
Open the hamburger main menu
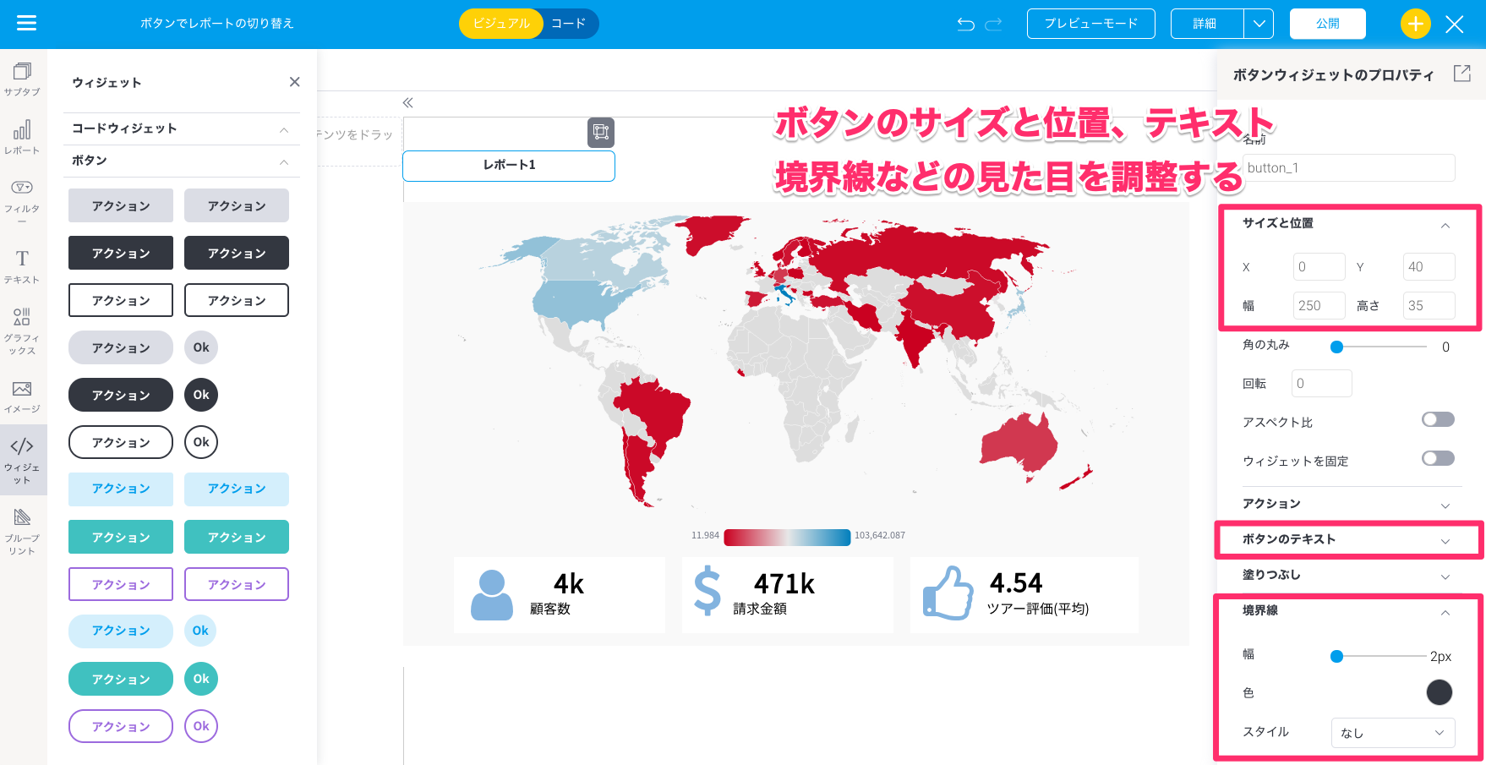tap(26, 23)
